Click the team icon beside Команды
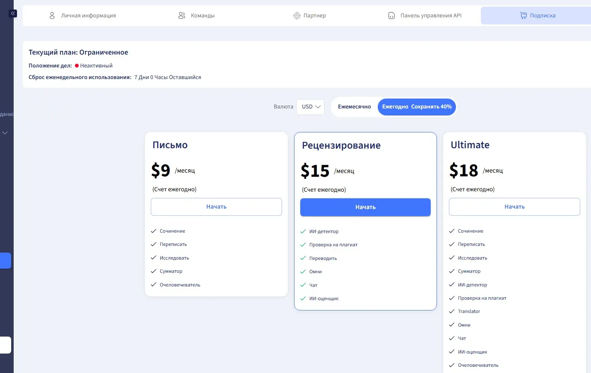Viewport: 591px width, 373px height. point(181,16)
